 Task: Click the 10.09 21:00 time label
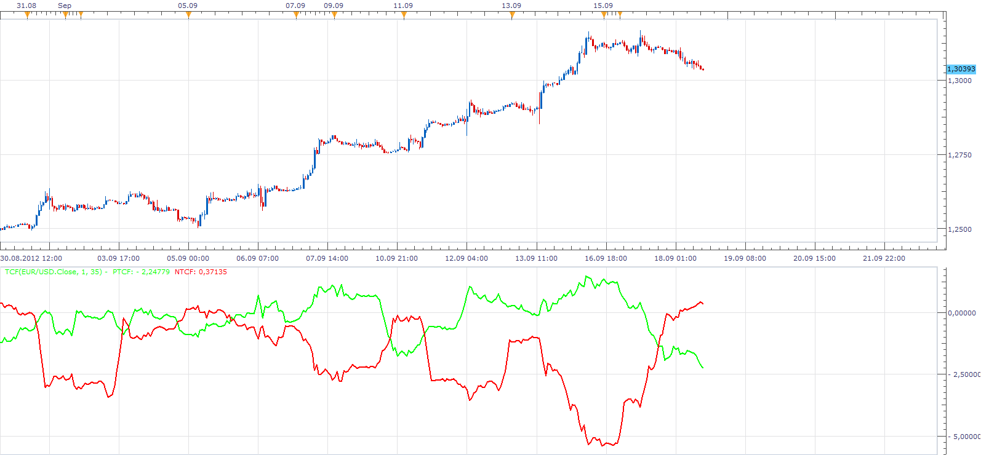(397, 258)
